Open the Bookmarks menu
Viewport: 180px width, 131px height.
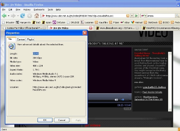point(39,10)
